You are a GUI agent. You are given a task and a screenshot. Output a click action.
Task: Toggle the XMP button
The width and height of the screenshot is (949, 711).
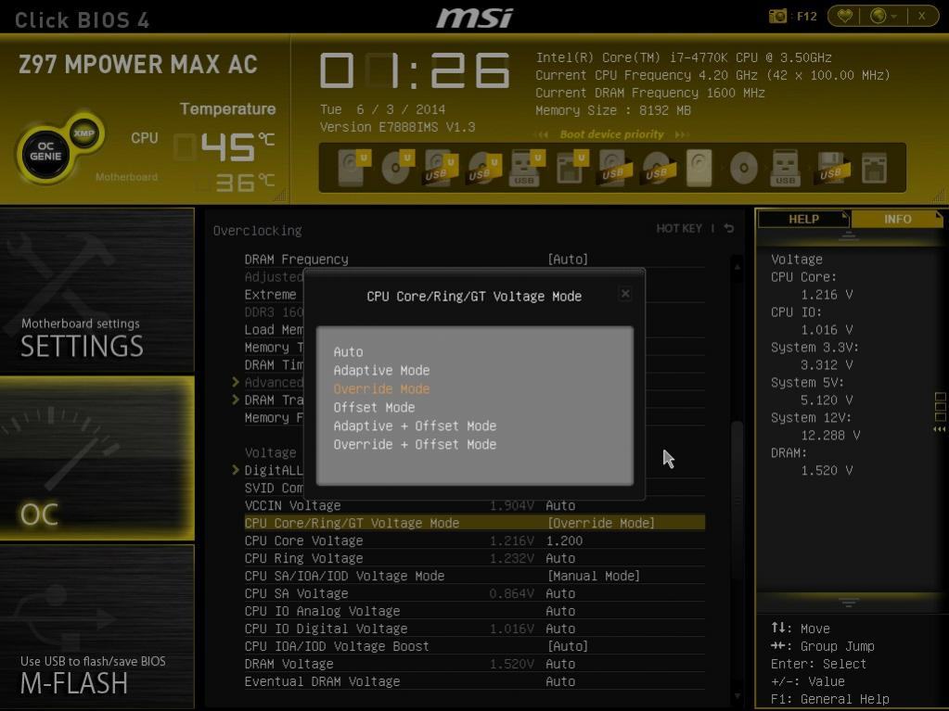(x=84, y=133)
